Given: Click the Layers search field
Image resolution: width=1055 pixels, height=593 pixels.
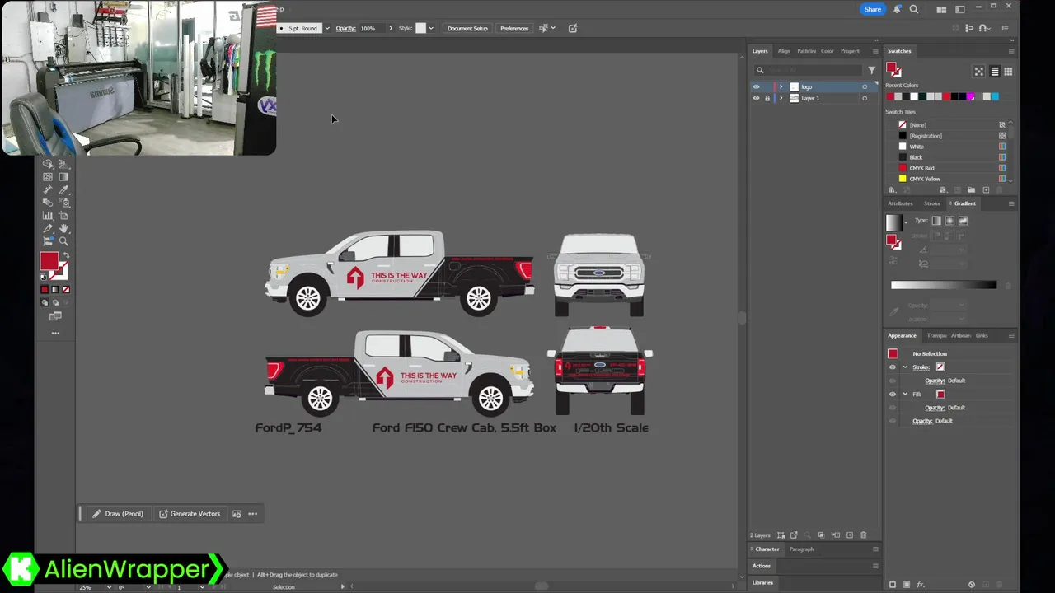Looking at the screenshot, I should (x=808, y=70).
